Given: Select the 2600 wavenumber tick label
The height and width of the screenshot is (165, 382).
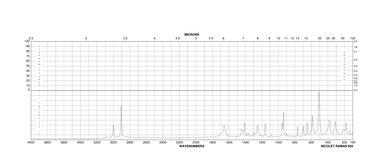Looking at the screenshot, I should [146, 142].
